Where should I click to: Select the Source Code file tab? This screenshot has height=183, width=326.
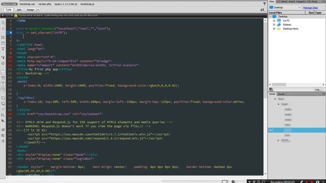[9, 4]
